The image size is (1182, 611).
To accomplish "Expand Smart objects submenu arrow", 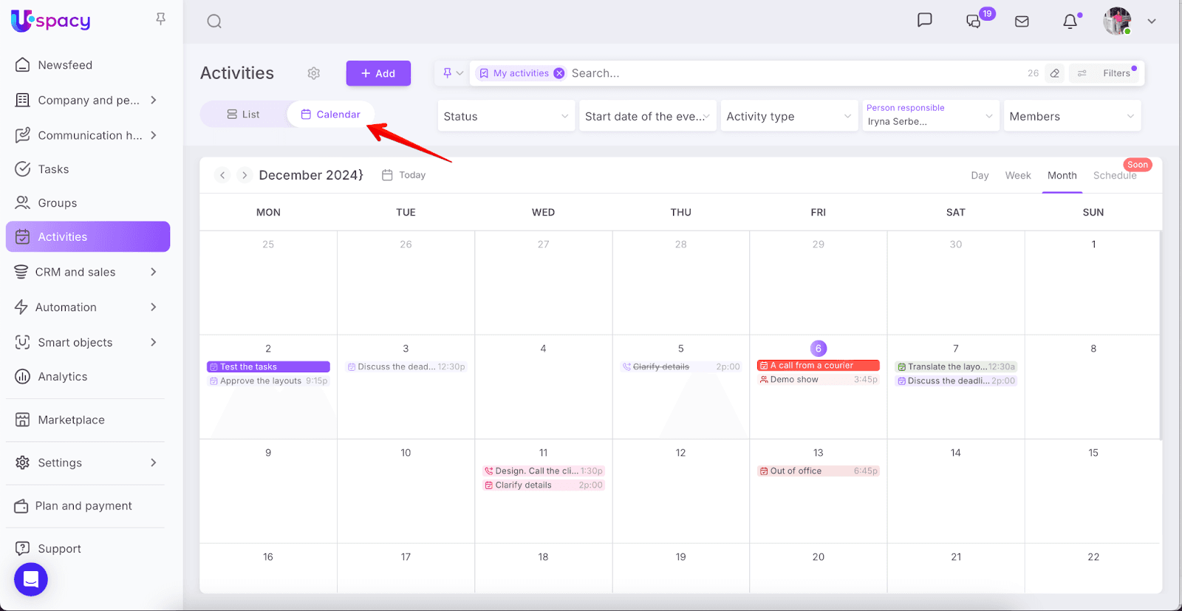I will pyautogui.click(x=154, y=342).
